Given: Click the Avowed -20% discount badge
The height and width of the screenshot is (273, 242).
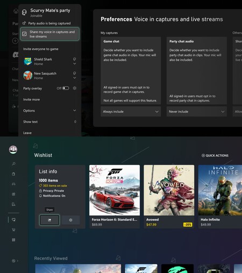Looking at the screenshot, I should [188, 224].
